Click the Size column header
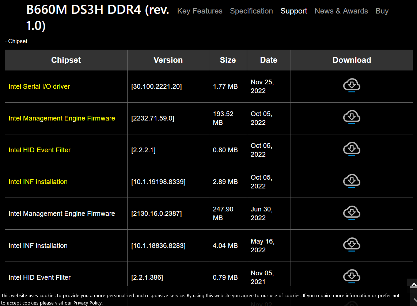 coord(228,60)
